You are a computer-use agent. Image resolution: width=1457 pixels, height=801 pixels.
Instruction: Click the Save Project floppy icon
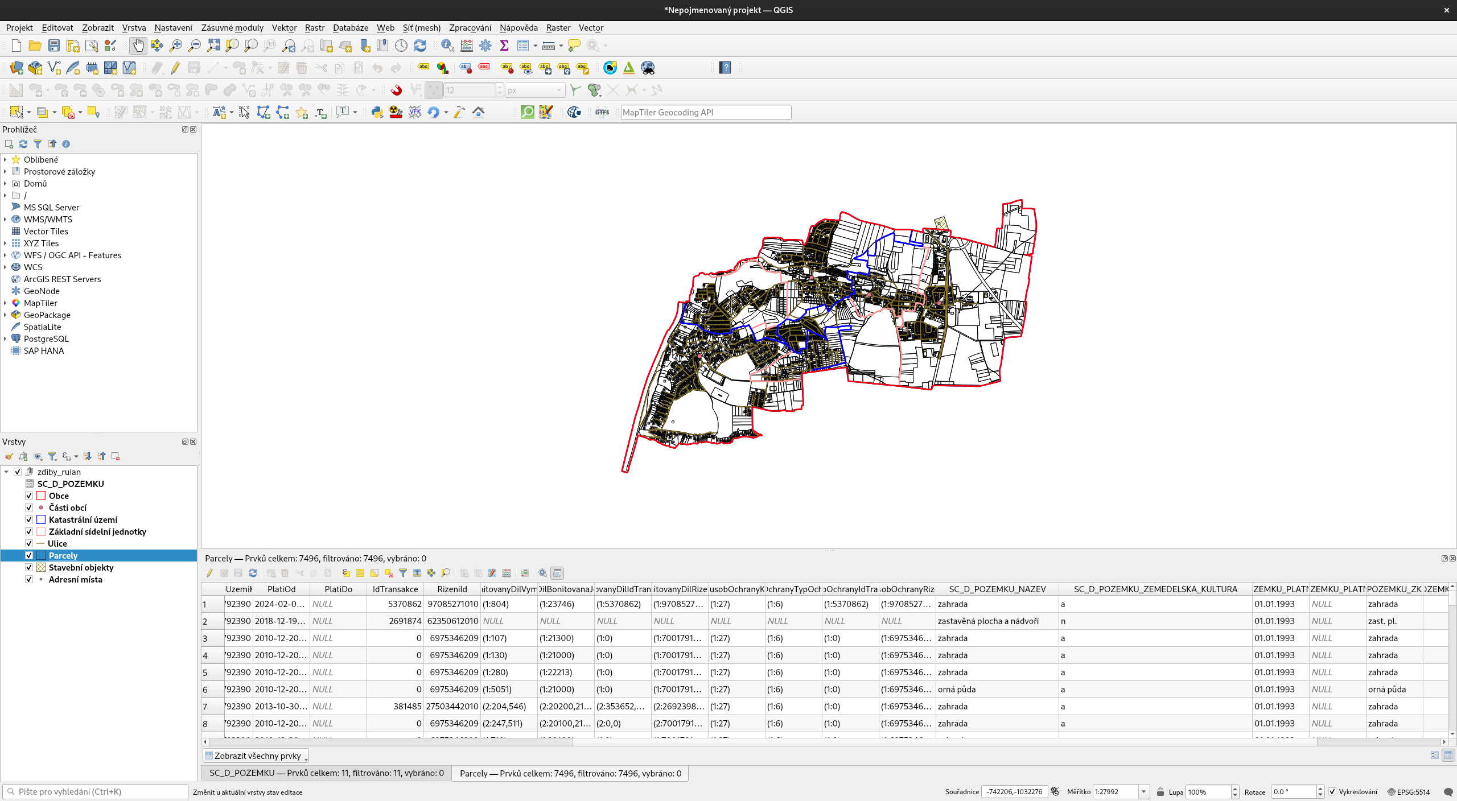tap(54, 46)
